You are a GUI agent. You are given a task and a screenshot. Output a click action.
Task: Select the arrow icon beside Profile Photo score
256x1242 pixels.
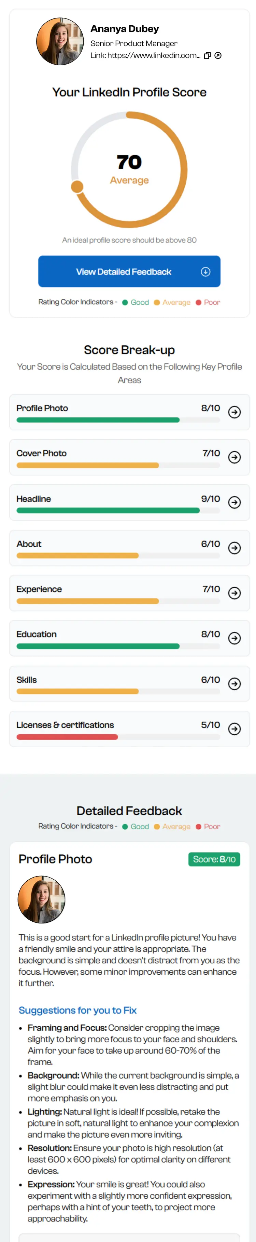[234, 412]
